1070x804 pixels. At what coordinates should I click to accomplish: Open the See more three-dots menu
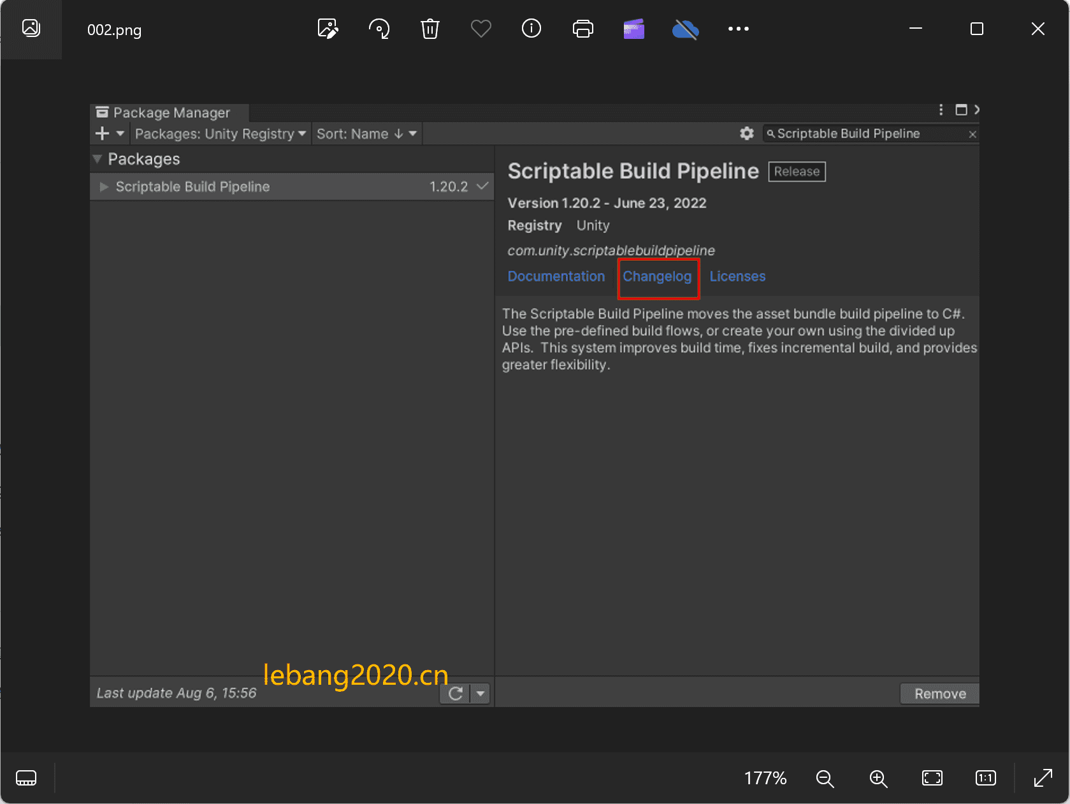click(739, 29)
